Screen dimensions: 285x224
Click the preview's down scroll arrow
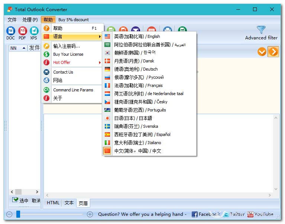276,189
